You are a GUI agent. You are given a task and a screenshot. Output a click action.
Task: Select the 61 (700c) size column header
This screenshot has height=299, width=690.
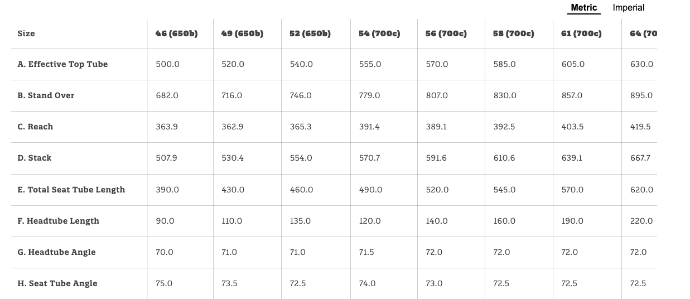click(581, 33)
